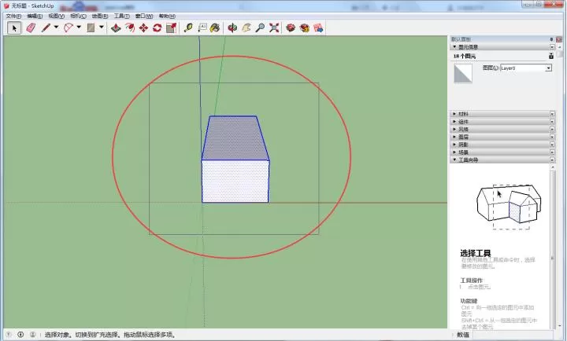Open the 3D Warehouse

pos(291,27)
